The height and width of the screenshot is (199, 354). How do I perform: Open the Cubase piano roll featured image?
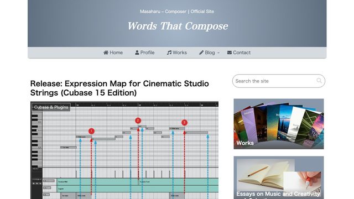click(x=124, y=150)
